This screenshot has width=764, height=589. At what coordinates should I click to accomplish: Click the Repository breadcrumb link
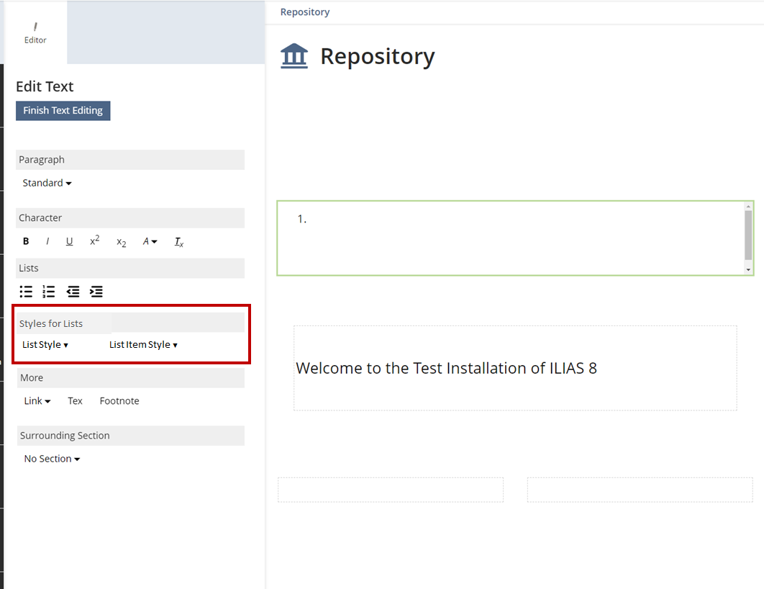[x=305, y=12]
